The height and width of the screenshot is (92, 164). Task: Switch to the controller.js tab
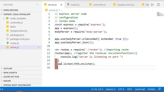99,5
